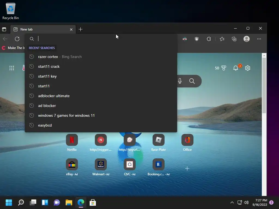
Task: Open the Base Plate quick link
Action: (158, 143)
